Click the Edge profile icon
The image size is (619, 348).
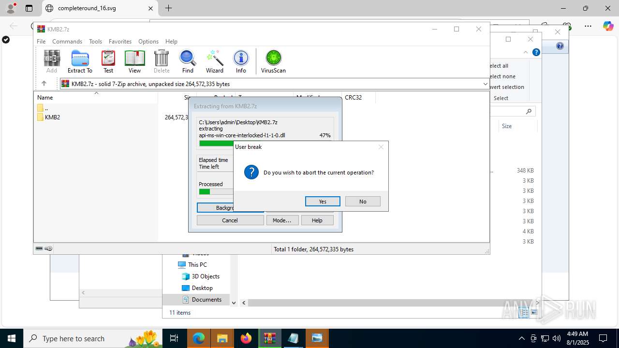tap(11, 8)
